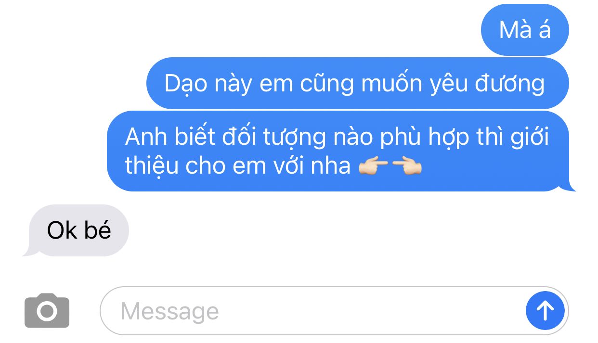This screenshot has height=343, width=598.
Task: Click the word "bé" in the gray bubble
Action: pyautogui.click(x=98, y=229)
